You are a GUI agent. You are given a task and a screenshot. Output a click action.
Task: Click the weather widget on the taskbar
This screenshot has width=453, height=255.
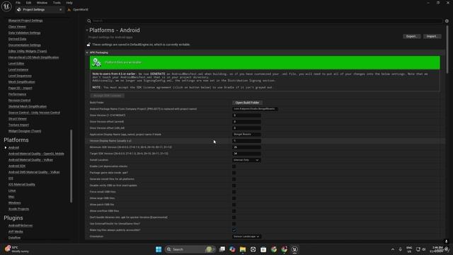pyautogui.click(x=17, y=249)
